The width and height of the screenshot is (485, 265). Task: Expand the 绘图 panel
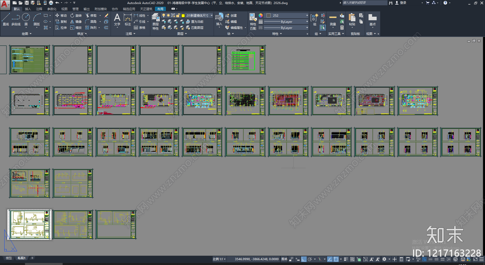click(x=26, y=34)
